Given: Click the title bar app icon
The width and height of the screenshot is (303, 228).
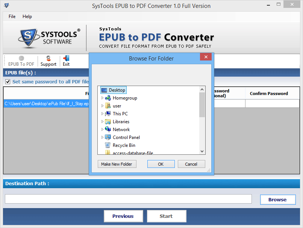Looking at the screenshot, I should coord(6,5).
